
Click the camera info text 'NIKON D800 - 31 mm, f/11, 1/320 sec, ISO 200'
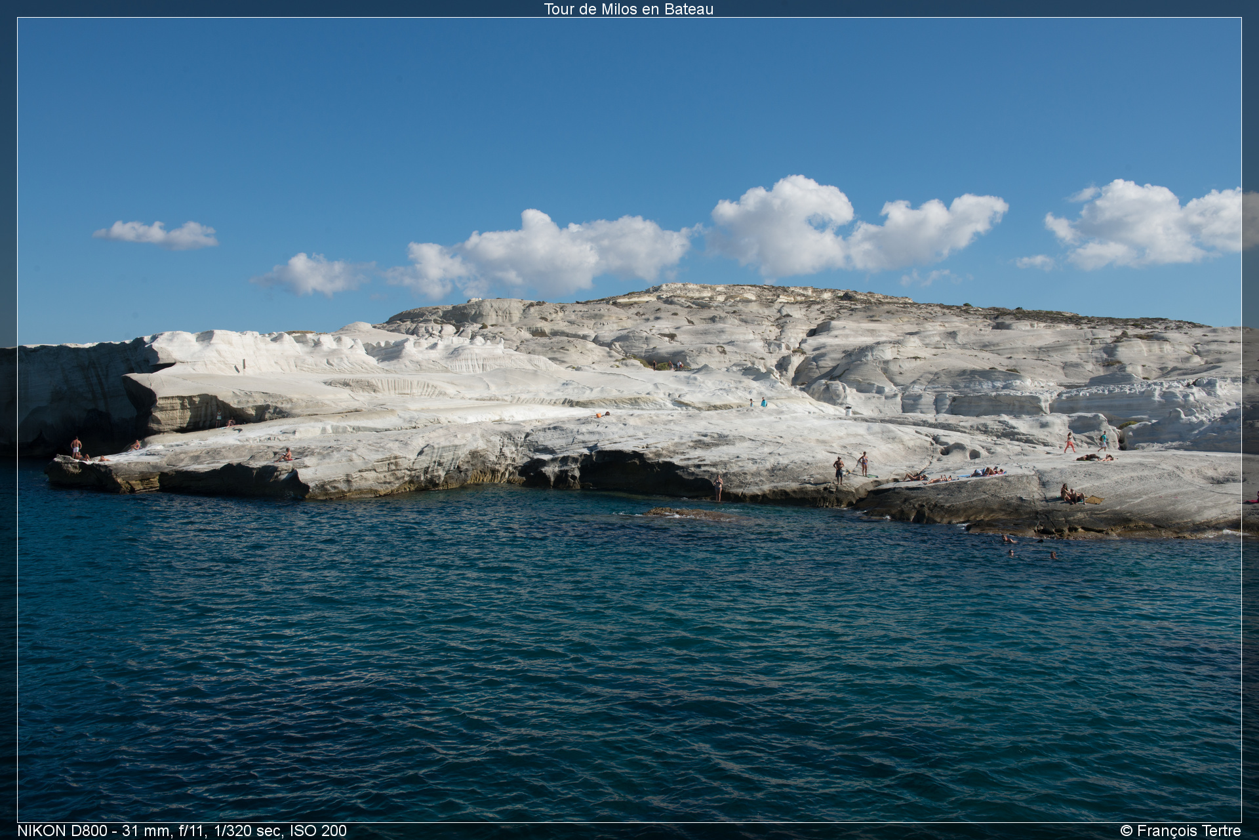pyautogui.click(x=182, y=831)
